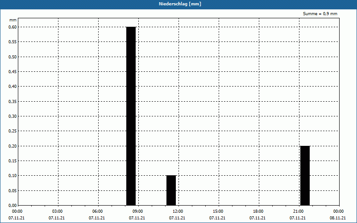The image size is (357, 223).
Task: Click the 0,35 y-axis value
Action: click(x=12, y=102)
